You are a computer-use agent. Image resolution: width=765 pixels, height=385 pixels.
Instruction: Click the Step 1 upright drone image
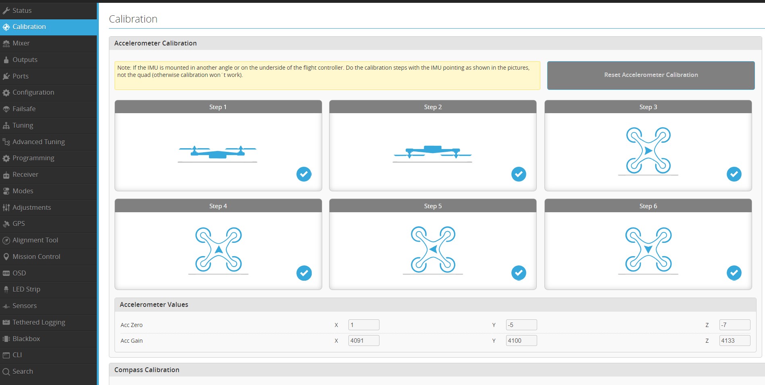(217, 153)
